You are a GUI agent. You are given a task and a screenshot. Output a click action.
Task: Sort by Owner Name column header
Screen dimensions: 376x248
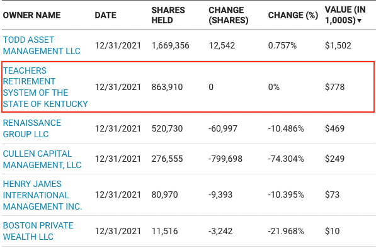[x=31, y=15]
